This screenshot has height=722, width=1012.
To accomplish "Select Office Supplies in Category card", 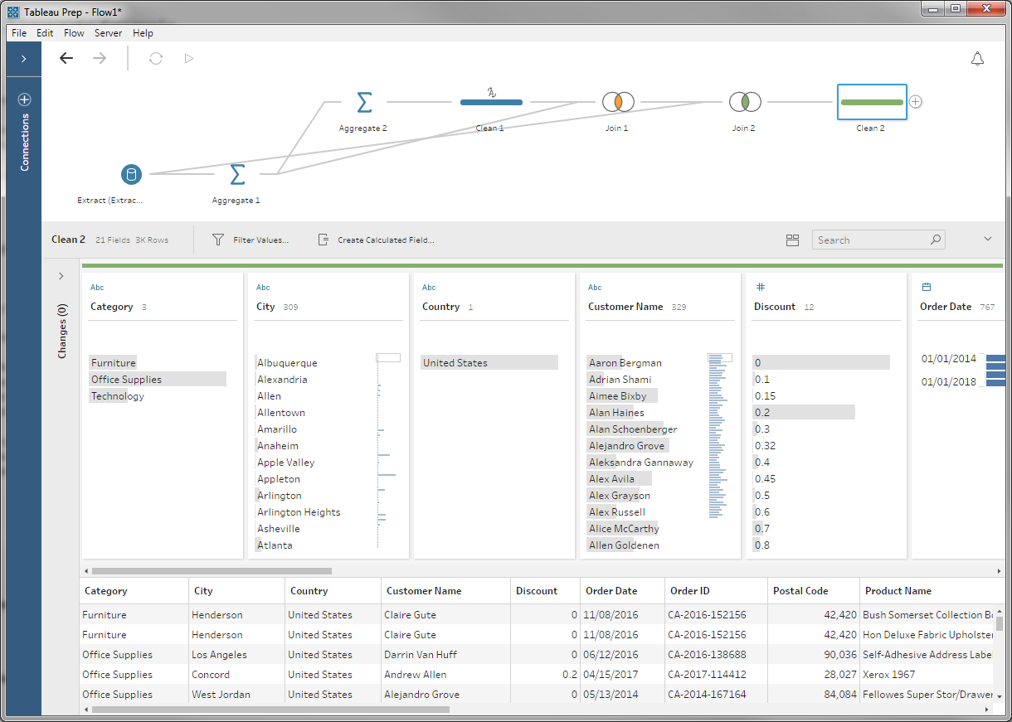I will (x=158, y=379).
